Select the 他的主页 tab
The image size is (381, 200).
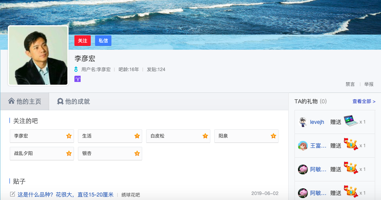pos(25,101)
